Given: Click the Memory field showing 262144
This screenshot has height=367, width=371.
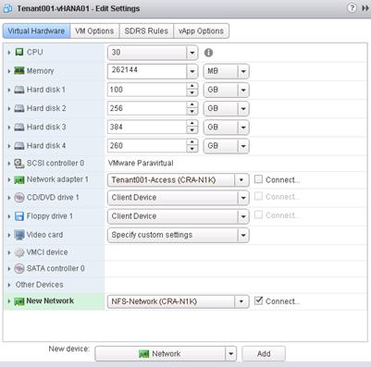Looking at the screenshot, I should coord(147,71).
